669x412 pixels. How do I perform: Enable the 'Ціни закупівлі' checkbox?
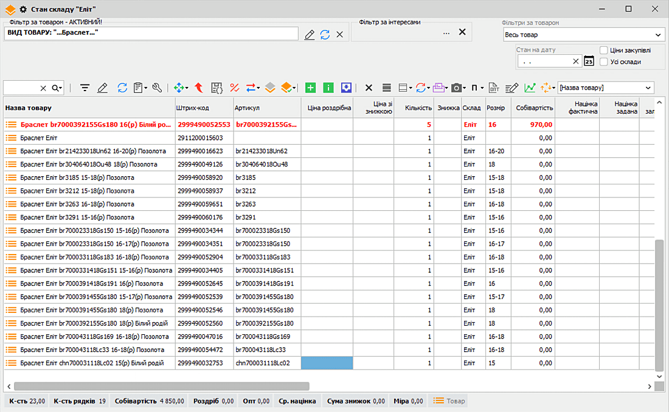604,50
